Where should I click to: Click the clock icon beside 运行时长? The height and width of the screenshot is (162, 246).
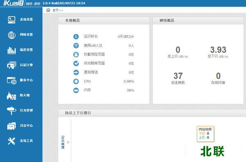pos(76,36)
